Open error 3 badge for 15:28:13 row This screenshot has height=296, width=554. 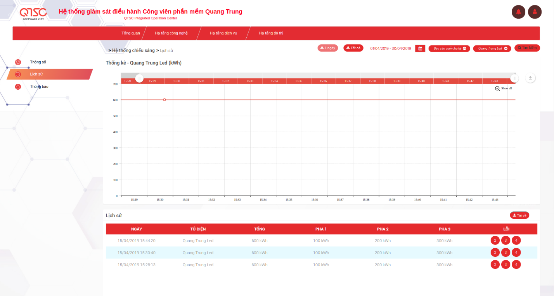(506, 265)
